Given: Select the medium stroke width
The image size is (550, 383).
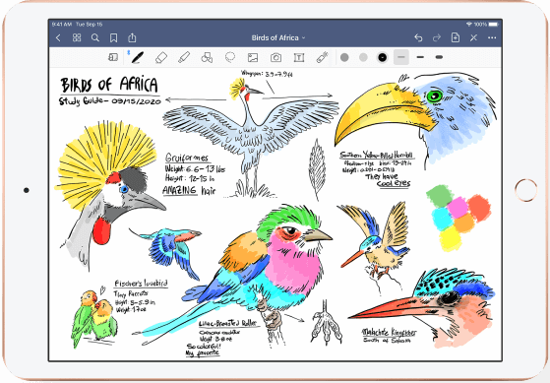Looking at the screenshot, I should [x=420, y=57].
